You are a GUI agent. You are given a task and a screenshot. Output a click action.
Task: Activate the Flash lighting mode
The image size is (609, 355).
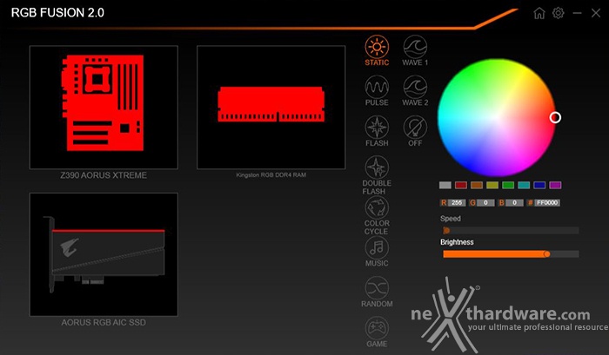pyautogui.click(x=377, y=131)
